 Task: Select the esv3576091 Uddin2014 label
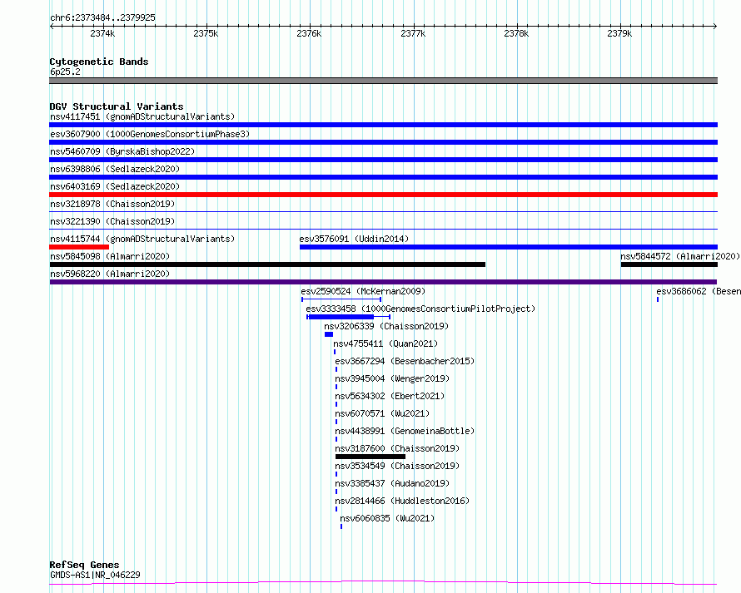(354, 239)
